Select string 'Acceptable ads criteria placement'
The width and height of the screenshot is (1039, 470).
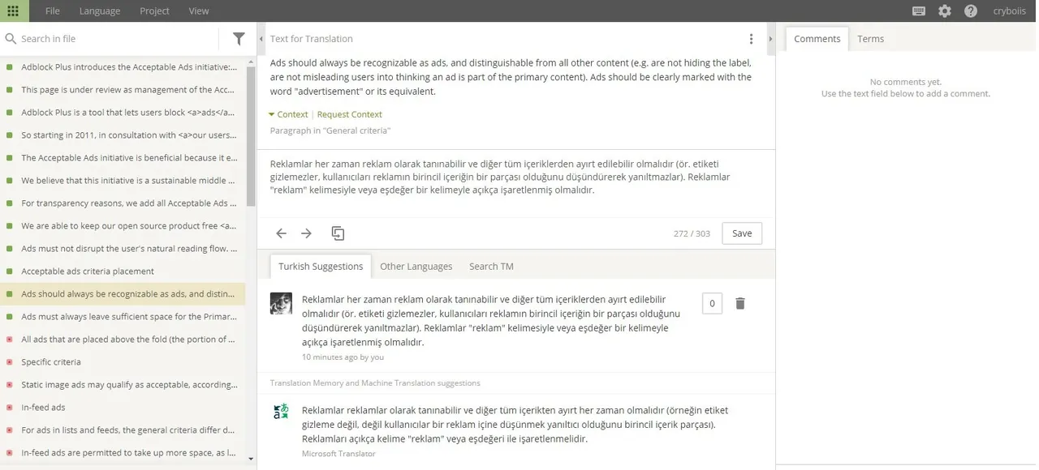[123, 271]
